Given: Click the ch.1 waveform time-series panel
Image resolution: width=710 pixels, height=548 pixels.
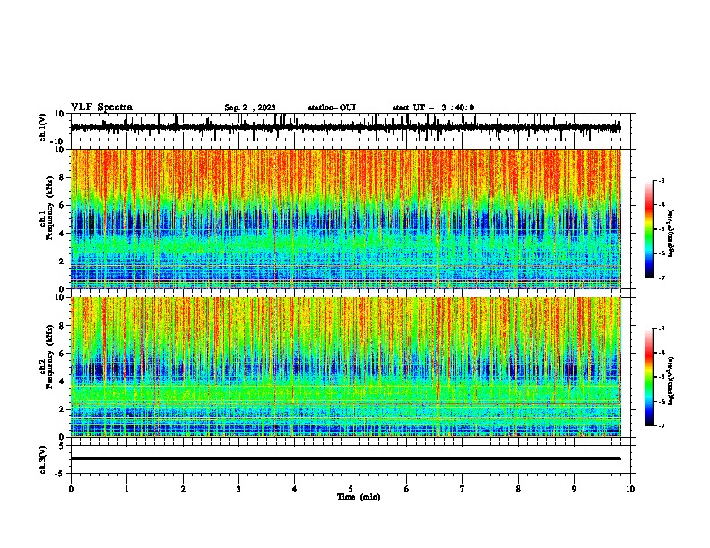Looking at the screenshot, I should click(x=352, y=127).
